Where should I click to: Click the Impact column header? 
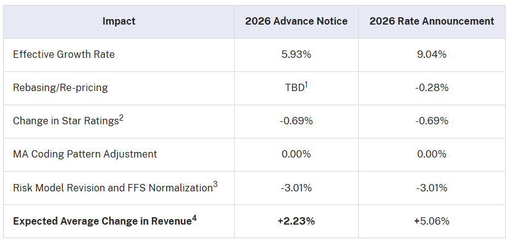click(x=119, y=22)
